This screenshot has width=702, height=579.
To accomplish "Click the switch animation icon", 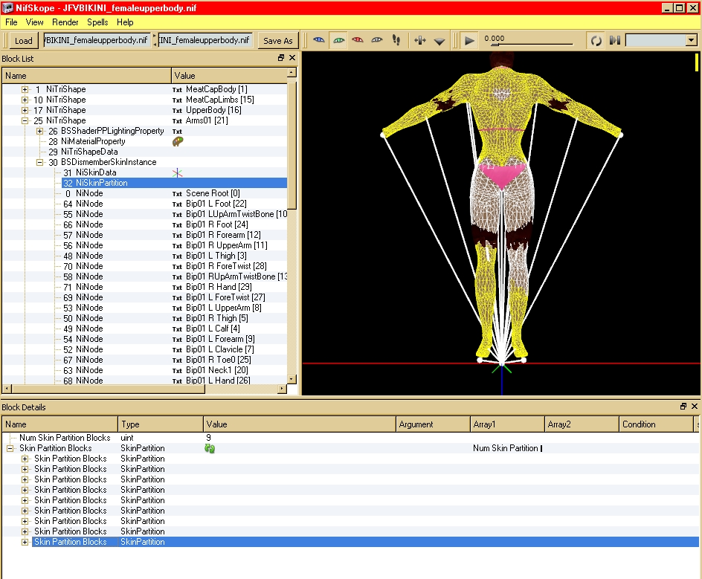I will pos(615,41).
